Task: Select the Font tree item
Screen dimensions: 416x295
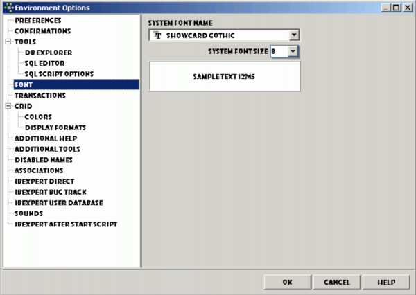Action: [x=76, y=84]
